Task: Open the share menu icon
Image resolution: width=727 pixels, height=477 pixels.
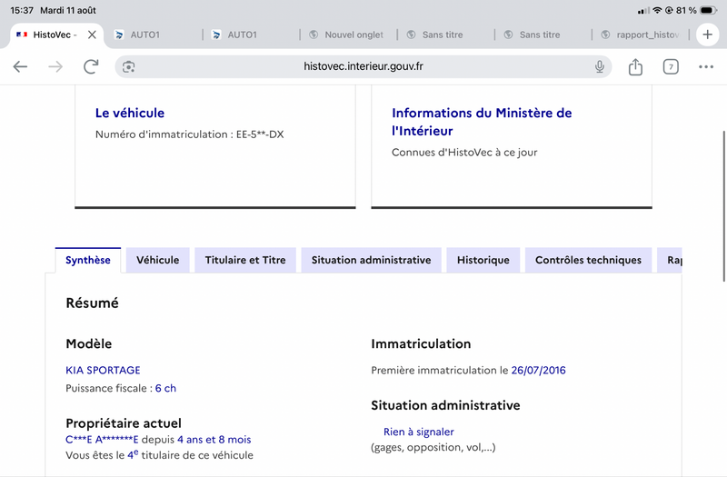Action: point(635,66)
